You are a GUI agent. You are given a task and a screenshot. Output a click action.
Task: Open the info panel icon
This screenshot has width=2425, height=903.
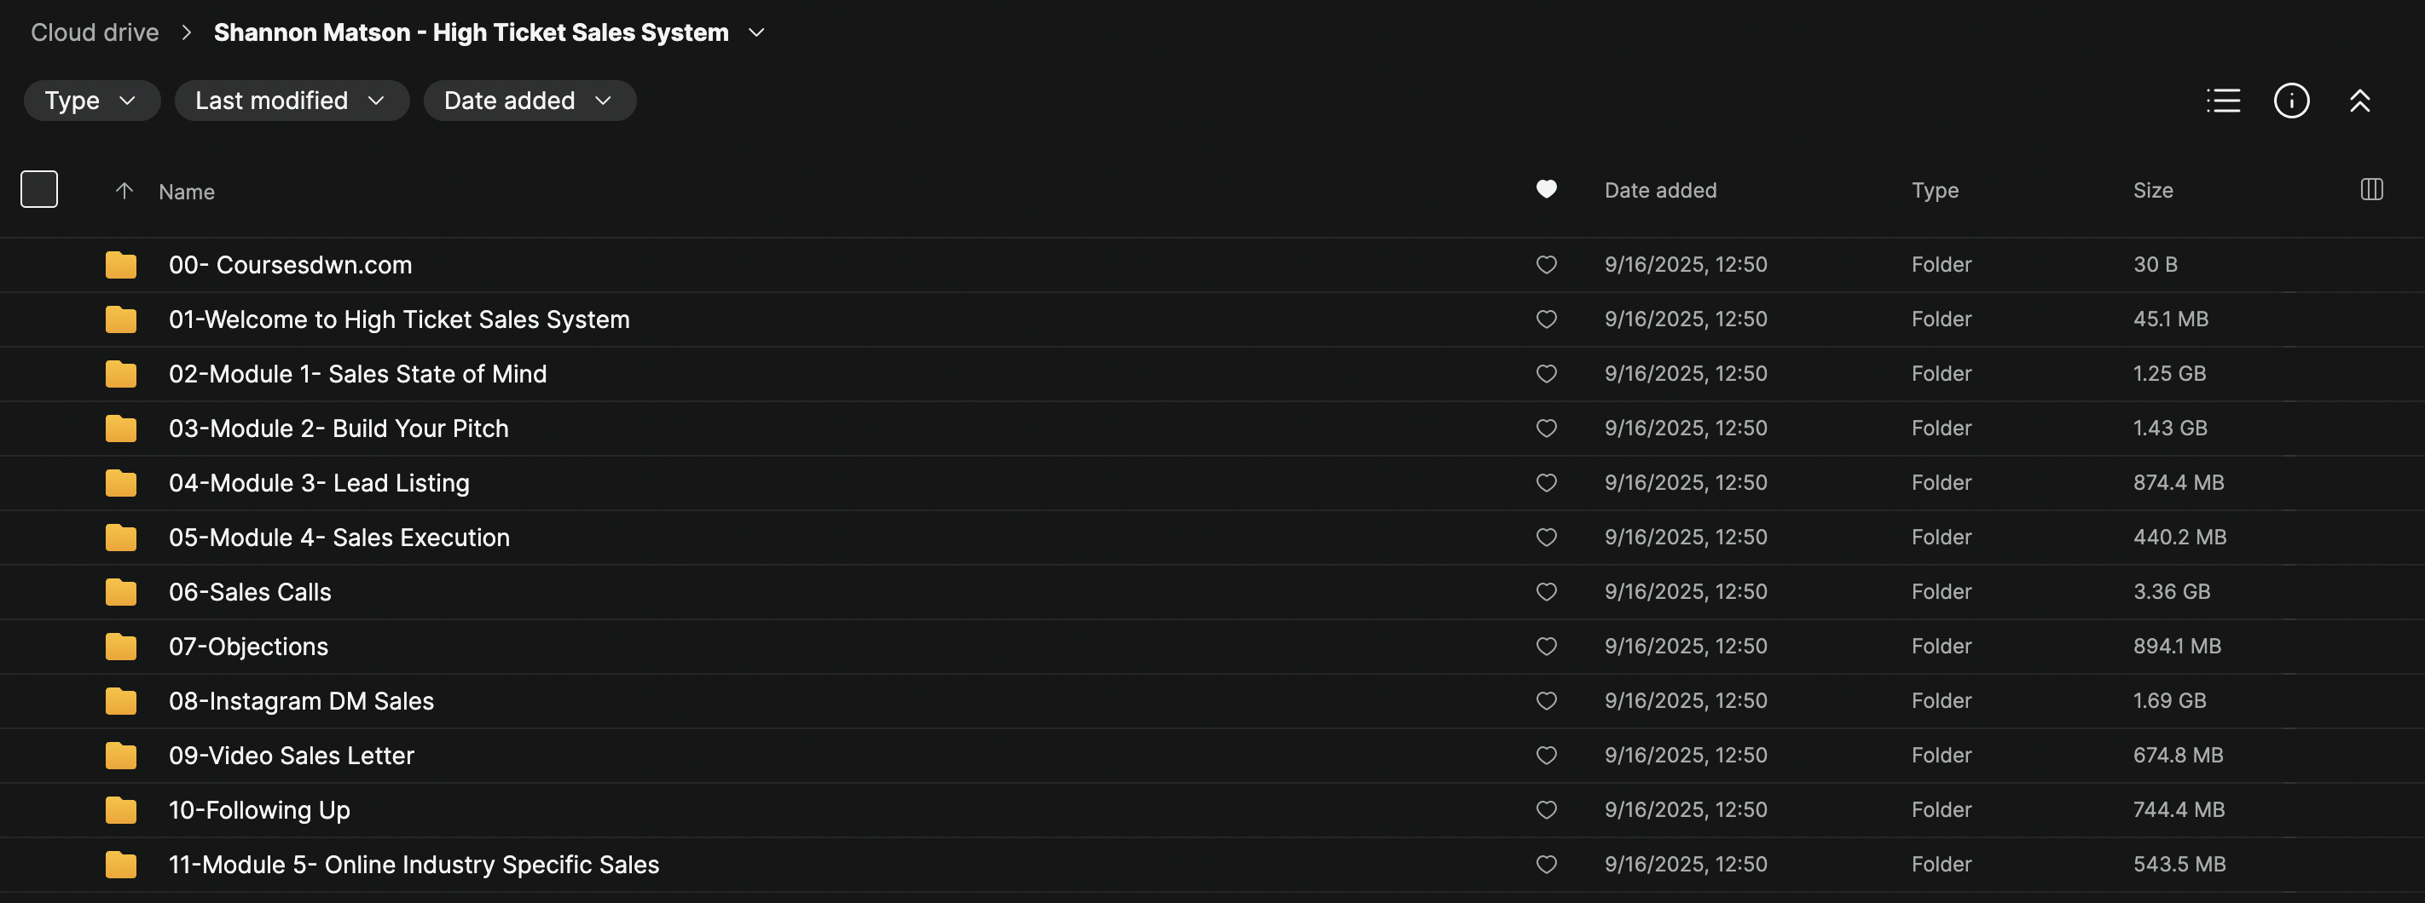2290,101
